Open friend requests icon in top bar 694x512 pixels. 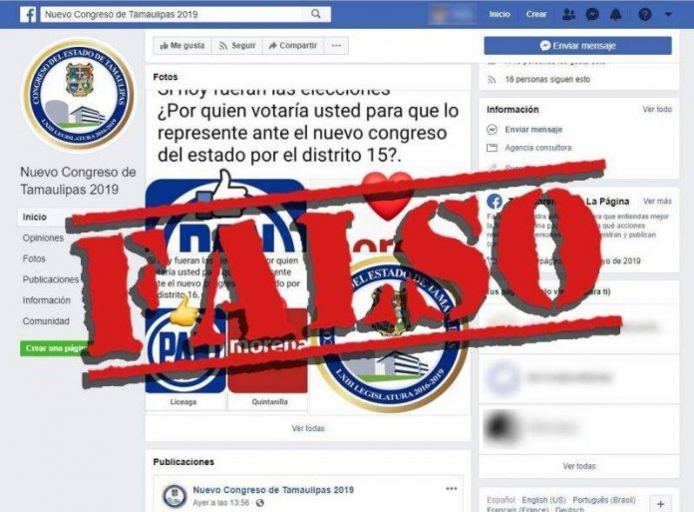(568, 14)
